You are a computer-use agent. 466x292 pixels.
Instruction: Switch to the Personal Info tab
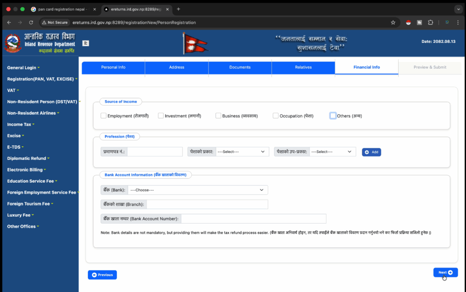point(113,67)
